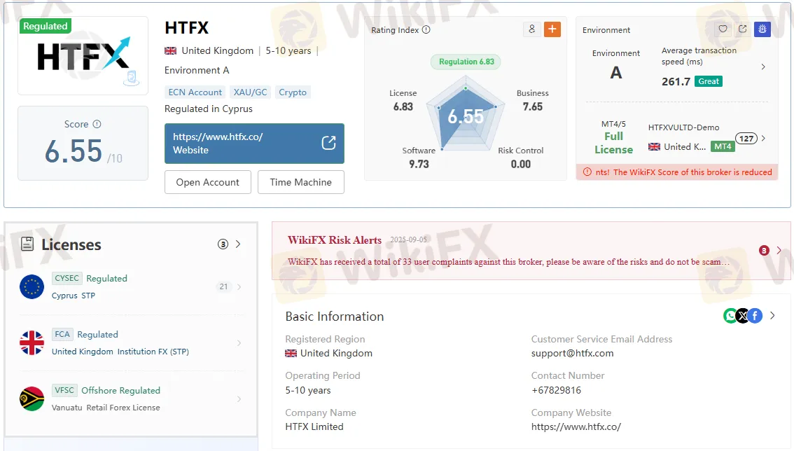Click the orange plus icon in Rating Index
Screen dimensions: 794x451
tap(552, 29)
